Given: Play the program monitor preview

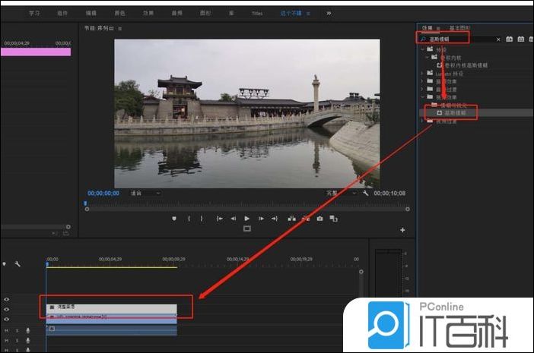Looking at the screenshot, I should 247,219.
